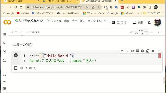Open the ファイル menu
The height and width of the screenshot is (93, 166).
(x=56, y=21)
